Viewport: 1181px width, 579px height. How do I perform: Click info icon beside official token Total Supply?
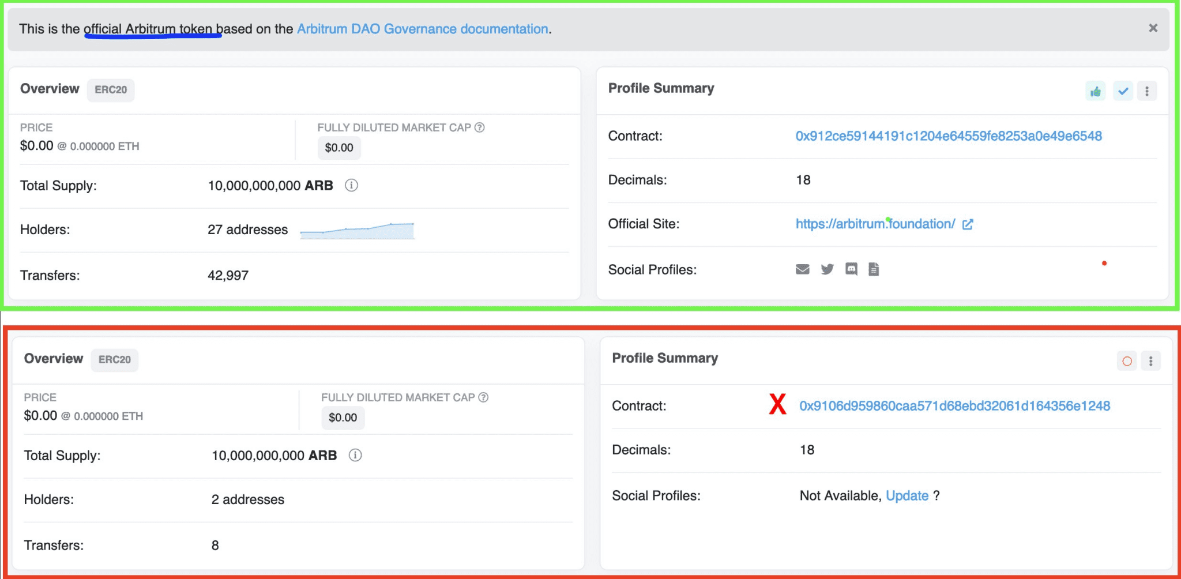click(351, 185)
